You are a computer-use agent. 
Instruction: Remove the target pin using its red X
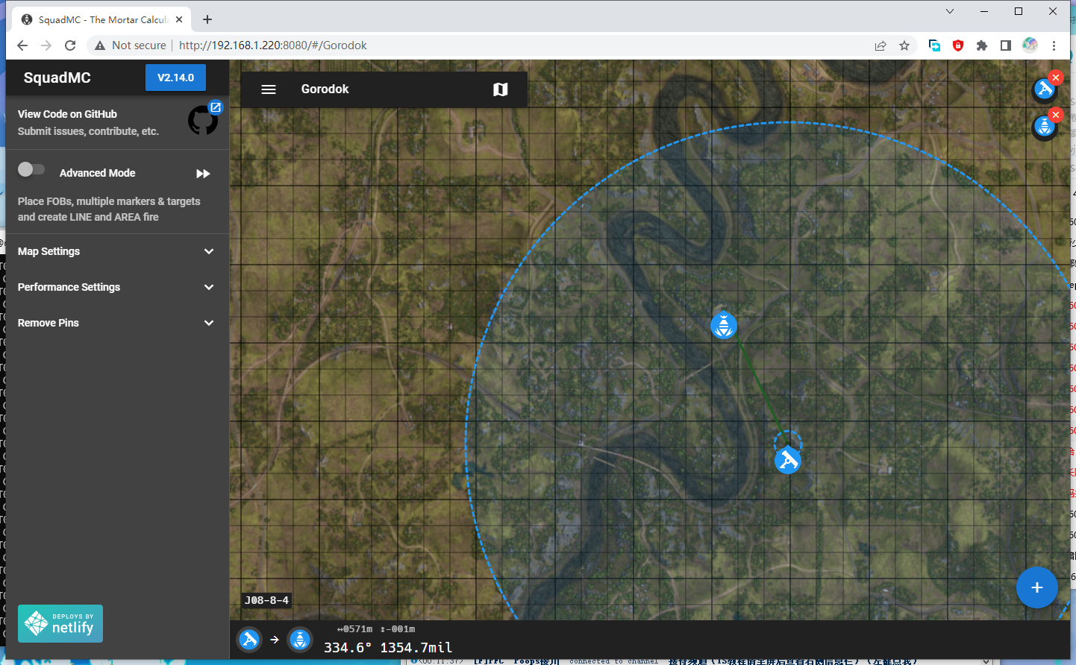1055,115
